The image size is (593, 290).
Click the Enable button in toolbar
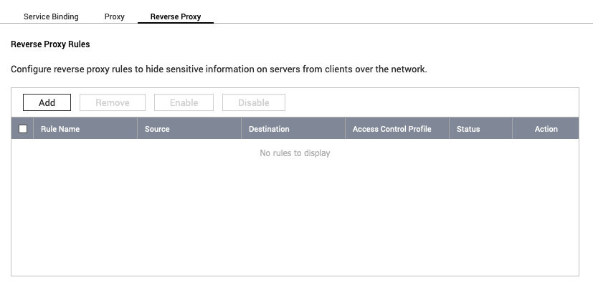click(184, 102)
